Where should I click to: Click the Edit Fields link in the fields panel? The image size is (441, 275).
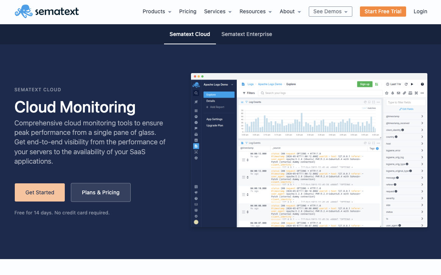[406, 109]
